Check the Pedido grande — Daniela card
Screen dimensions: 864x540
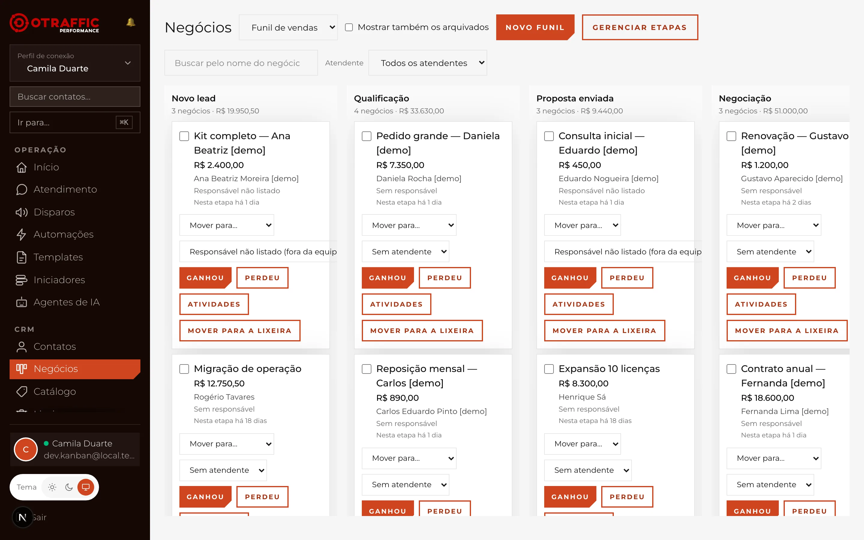tap(366, 136)
